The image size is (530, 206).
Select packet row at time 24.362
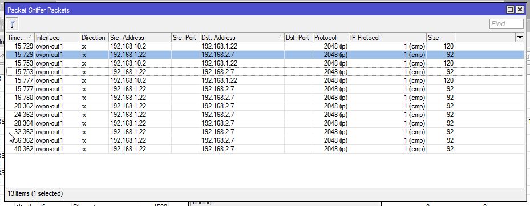(x=265, y=115)
